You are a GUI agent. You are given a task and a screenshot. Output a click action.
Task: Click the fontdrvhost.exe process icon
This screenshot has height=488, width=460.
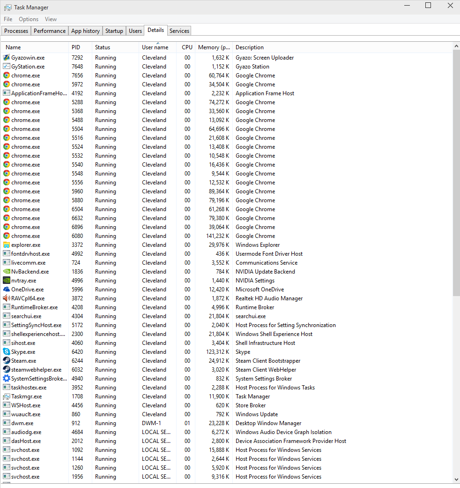coord(7,254)
